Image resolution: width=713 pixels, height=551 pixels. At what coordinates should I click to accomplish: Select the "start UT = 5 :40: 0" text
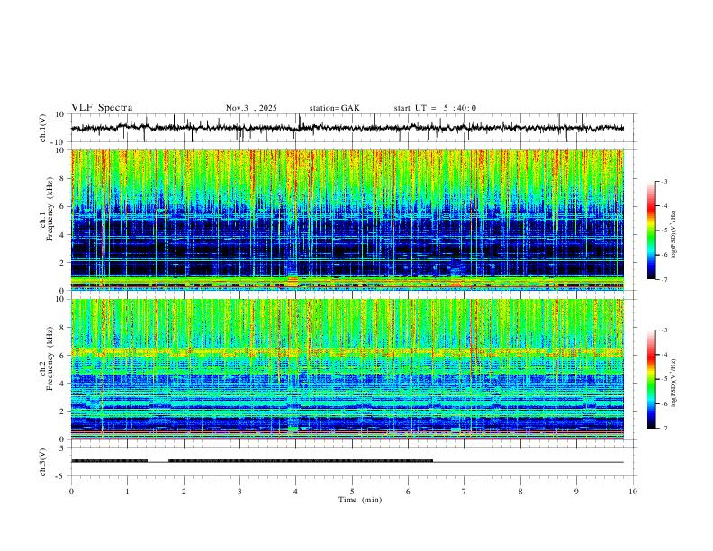click(435, 108)
